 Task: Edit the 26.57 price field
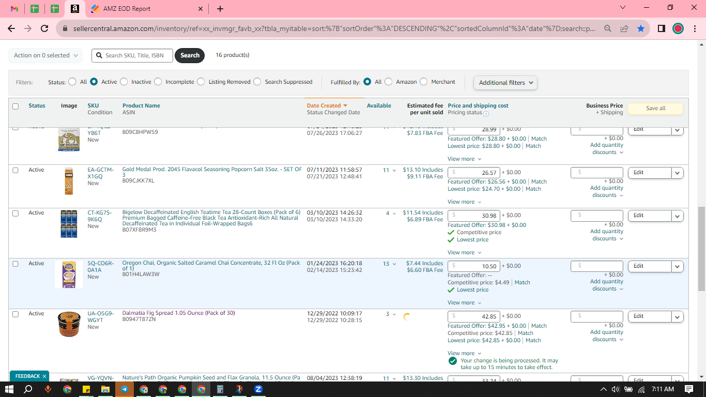coord(474,173)
